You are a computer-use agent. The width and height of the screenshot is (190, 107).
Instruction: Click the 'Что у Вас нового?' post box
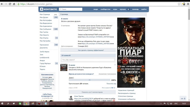point(88,60)
